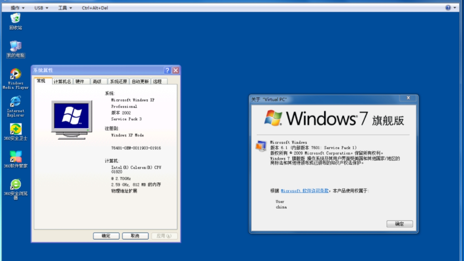Screen dimensions: 464x261
Task: Open the 操作 menu in the toolbar
Action: point(18,8)
